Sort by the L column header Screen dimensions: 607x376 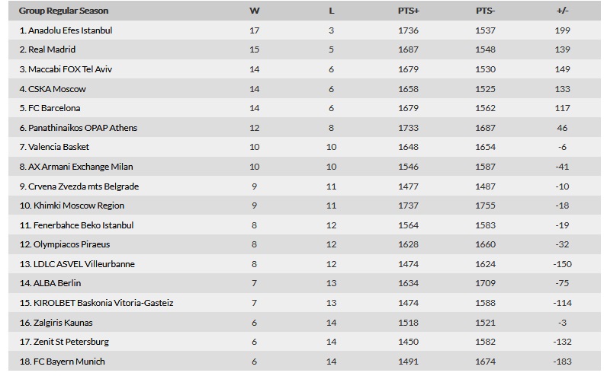[x=332, y=11]
